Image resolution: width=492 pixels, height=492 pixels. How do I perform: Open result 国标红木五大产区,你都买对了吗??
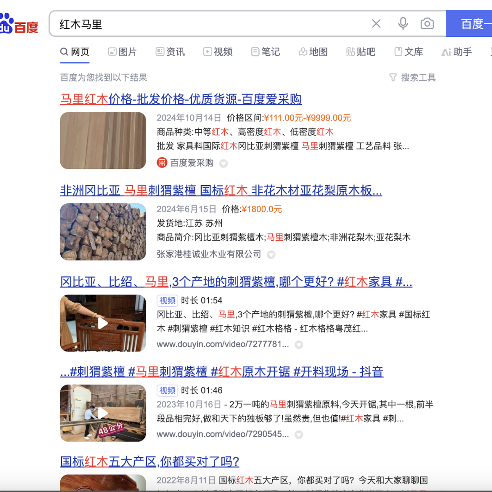click(x=150, y=462)
